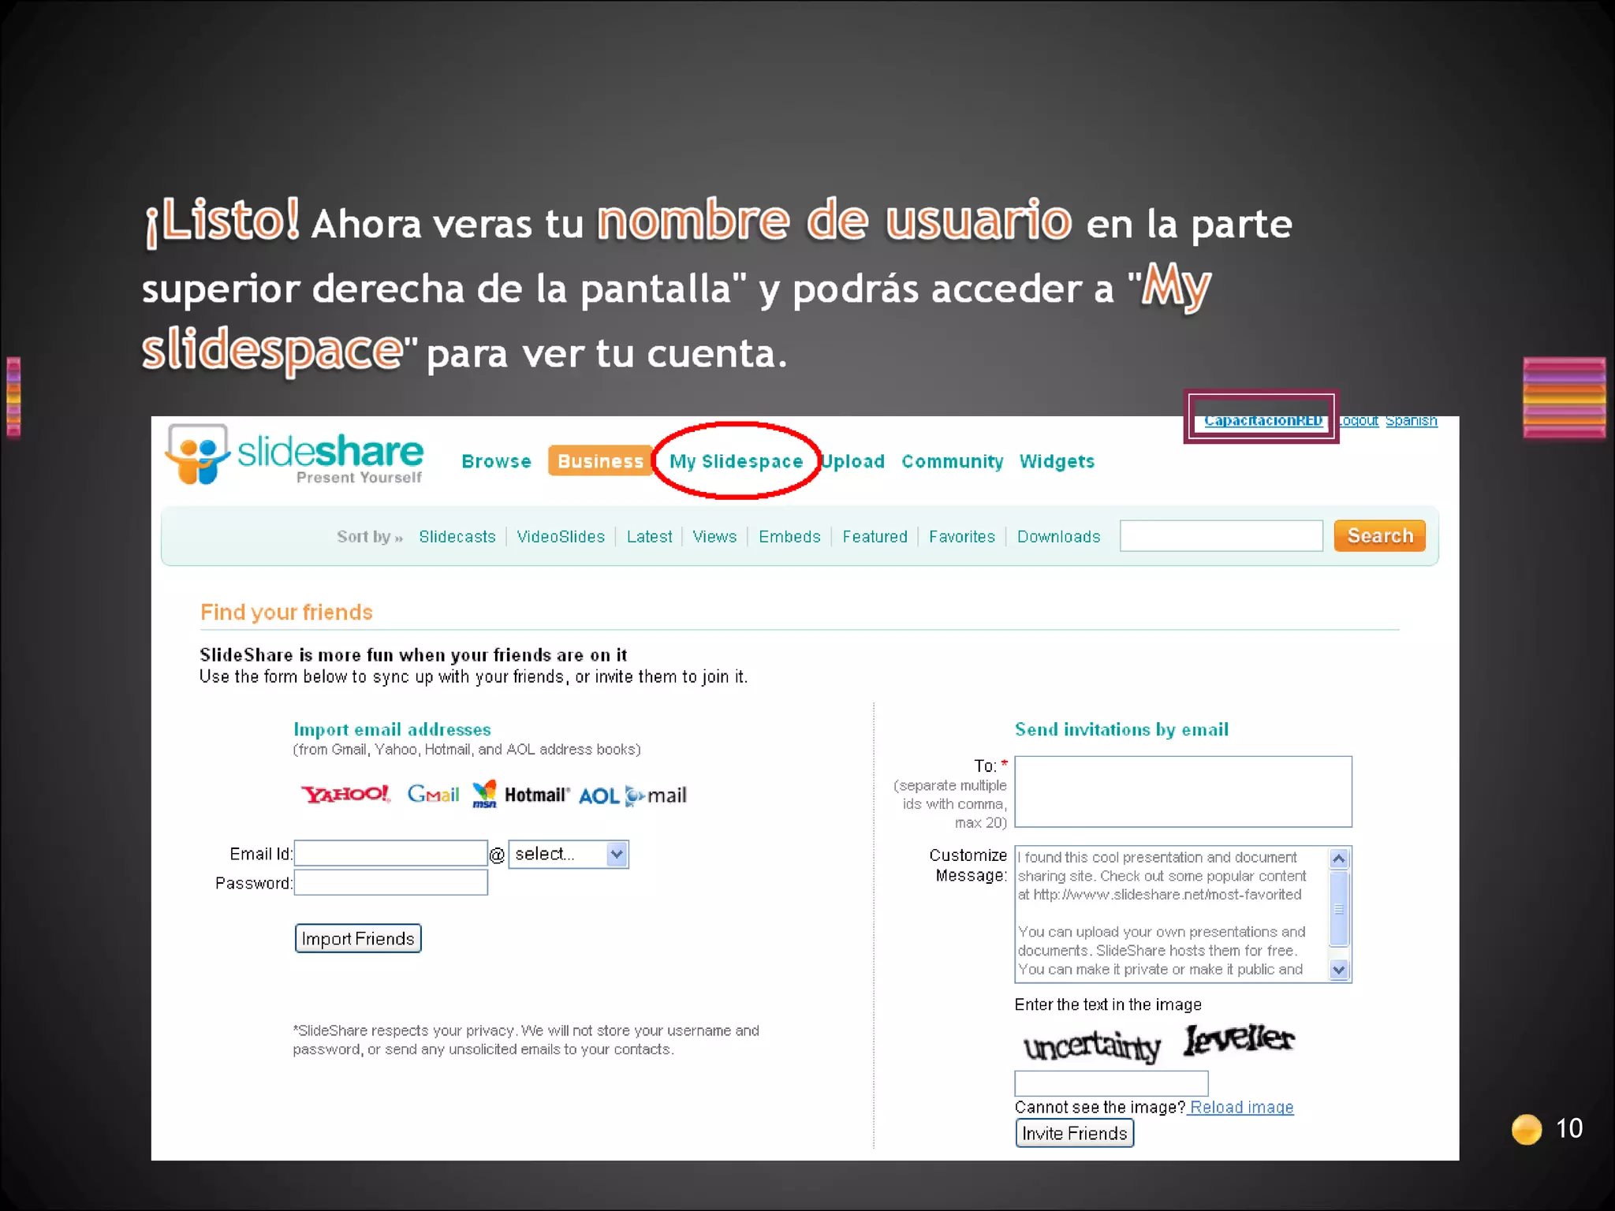Open the email domain select dropdown
Image resolution: width=1615 pixels, height=1211 pixels.
pos(569,854)
